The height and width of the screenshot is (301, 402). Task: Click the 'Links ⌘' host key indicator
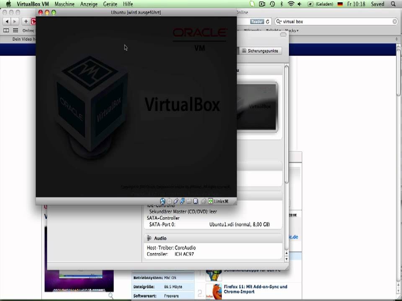click(x=221, y=202)
